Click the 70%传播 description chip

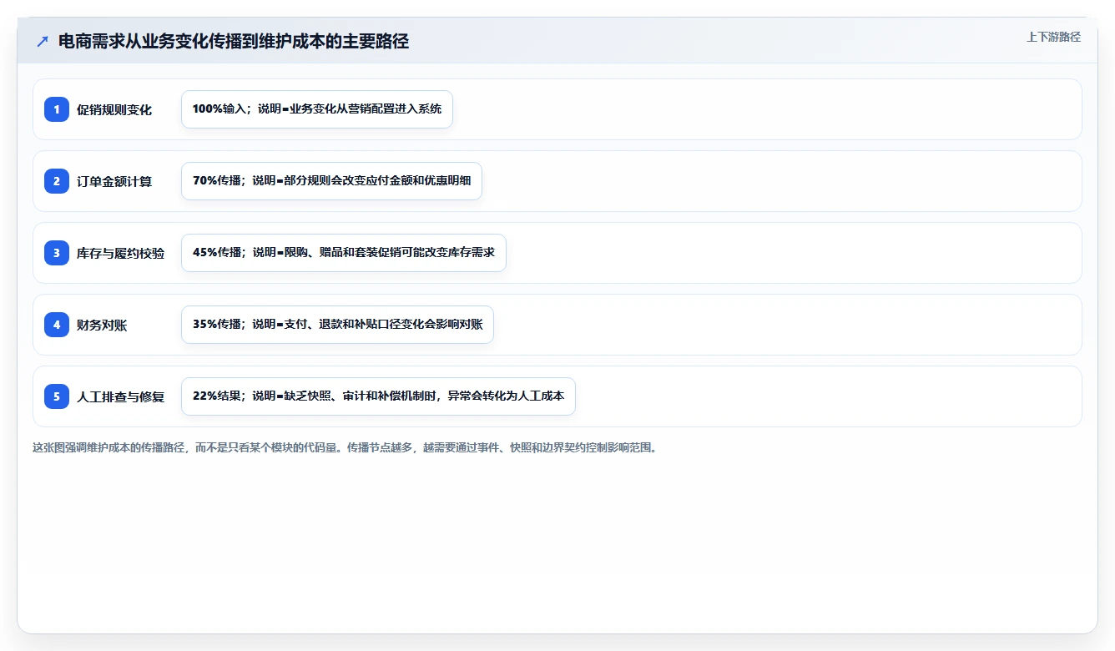331,181
